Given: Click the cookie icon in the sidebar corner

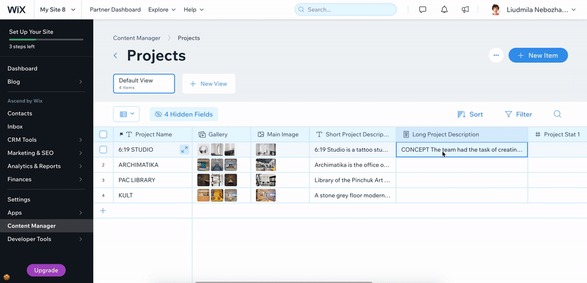Looking at the screenshot, I should tap(6, 277).
